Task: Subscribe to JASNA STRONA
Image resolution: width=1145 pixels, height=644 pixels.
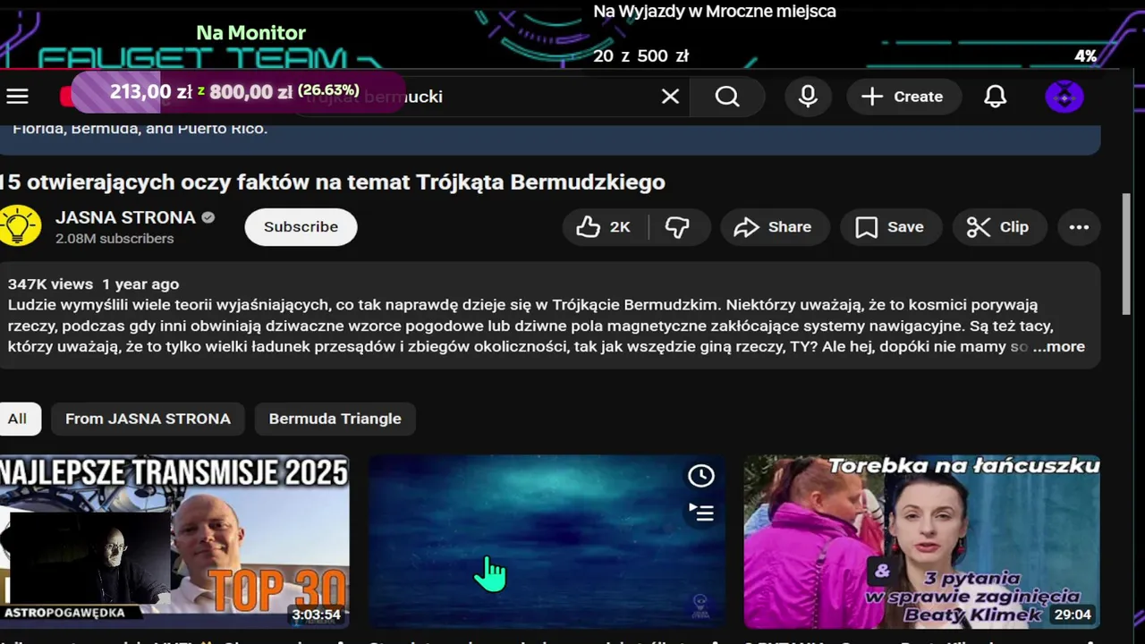Action: 301,226
